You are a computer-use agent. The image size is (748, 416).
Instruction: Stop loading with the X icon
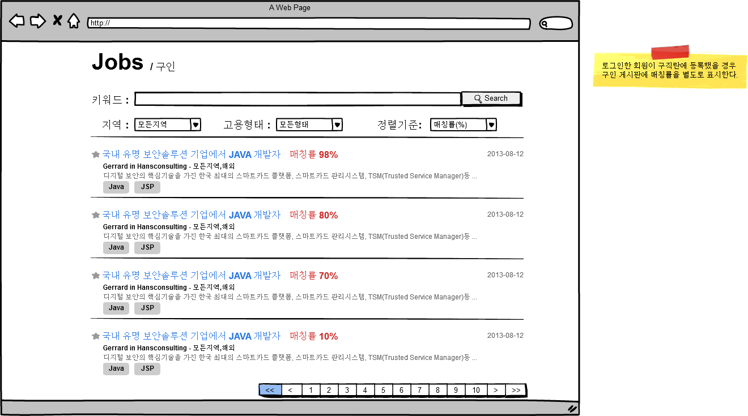pyautogui.click(x=57, y=21)
